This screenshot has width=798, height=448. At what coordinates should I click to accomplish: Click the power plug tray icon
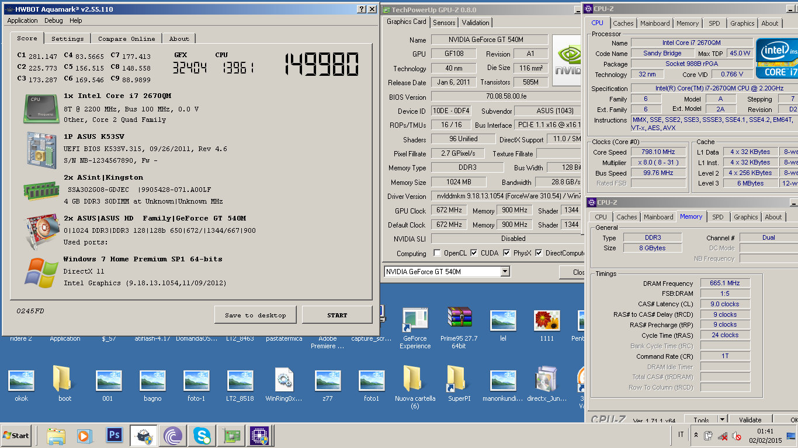(x=708, y=436)
